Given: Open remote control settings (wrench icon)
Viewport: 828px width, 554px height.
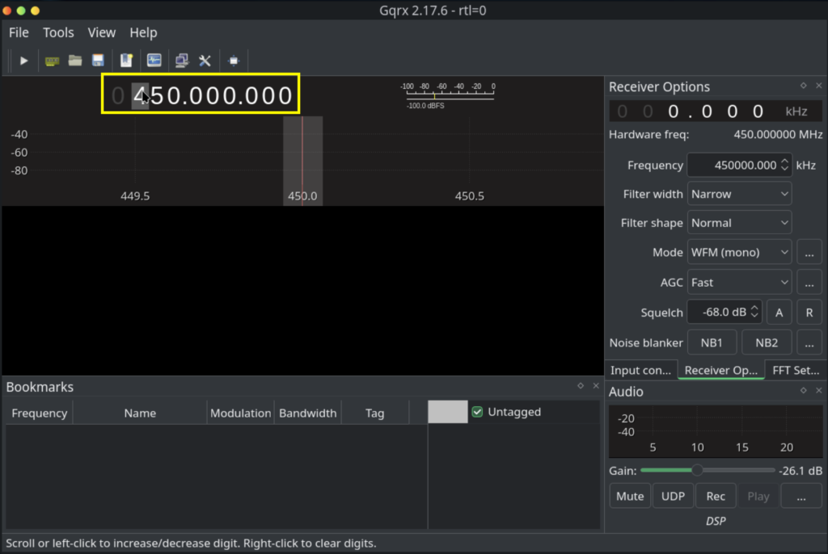Looking at the screenshot, I should pyautogui.click(x=205, y=61).
